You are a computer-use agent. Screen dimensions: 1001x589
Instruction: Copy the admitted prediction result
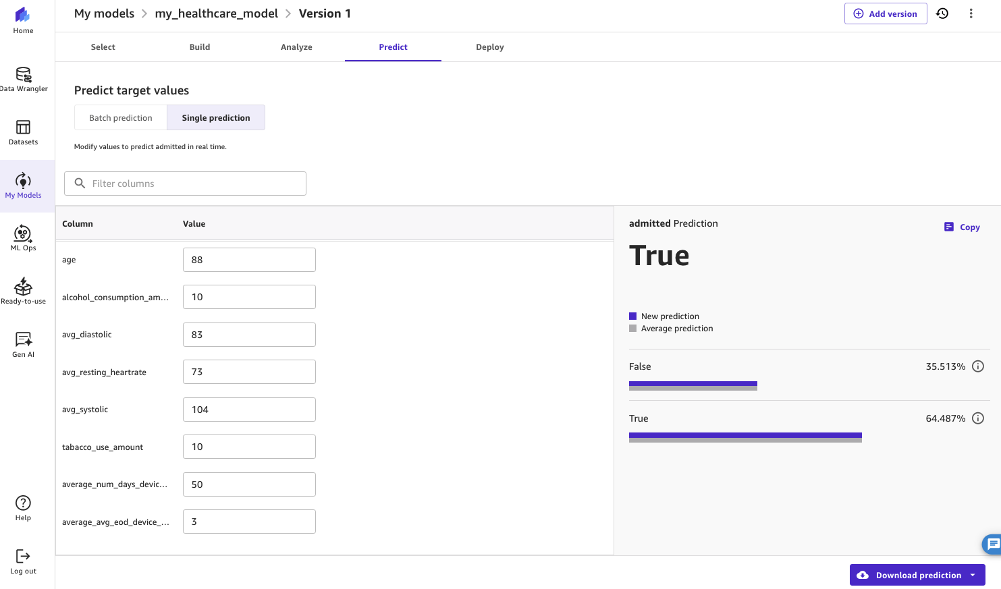961,227
